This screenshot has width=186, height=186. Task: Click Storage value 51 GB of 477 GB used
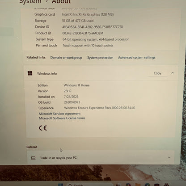pos(78,21)
